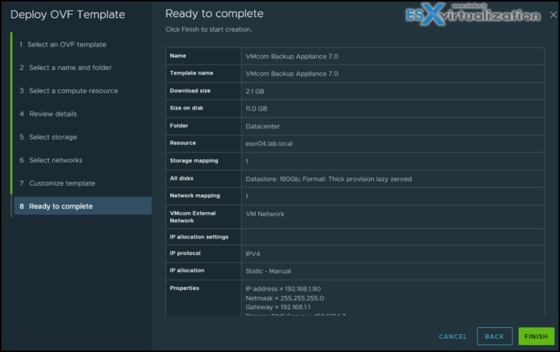Click the All disks datastore format value

pos(328,179)
